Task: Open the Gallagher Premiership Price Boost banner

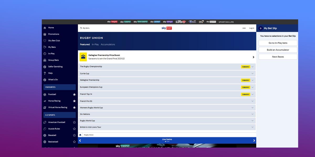Action: [167, 57]
